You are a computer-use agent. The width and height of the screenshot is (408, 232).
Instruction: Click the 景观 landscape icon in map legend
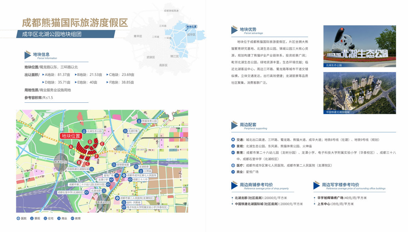pos(32,218)
